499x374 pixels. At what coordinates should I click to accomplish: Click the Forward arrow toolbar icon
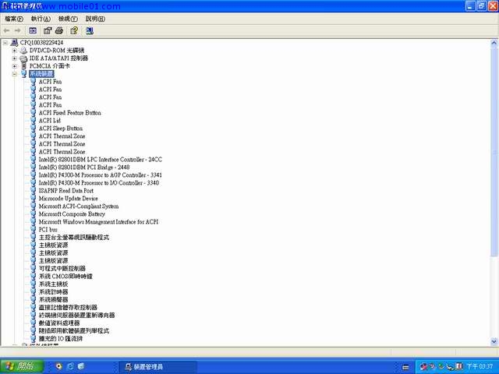(17, 30)
